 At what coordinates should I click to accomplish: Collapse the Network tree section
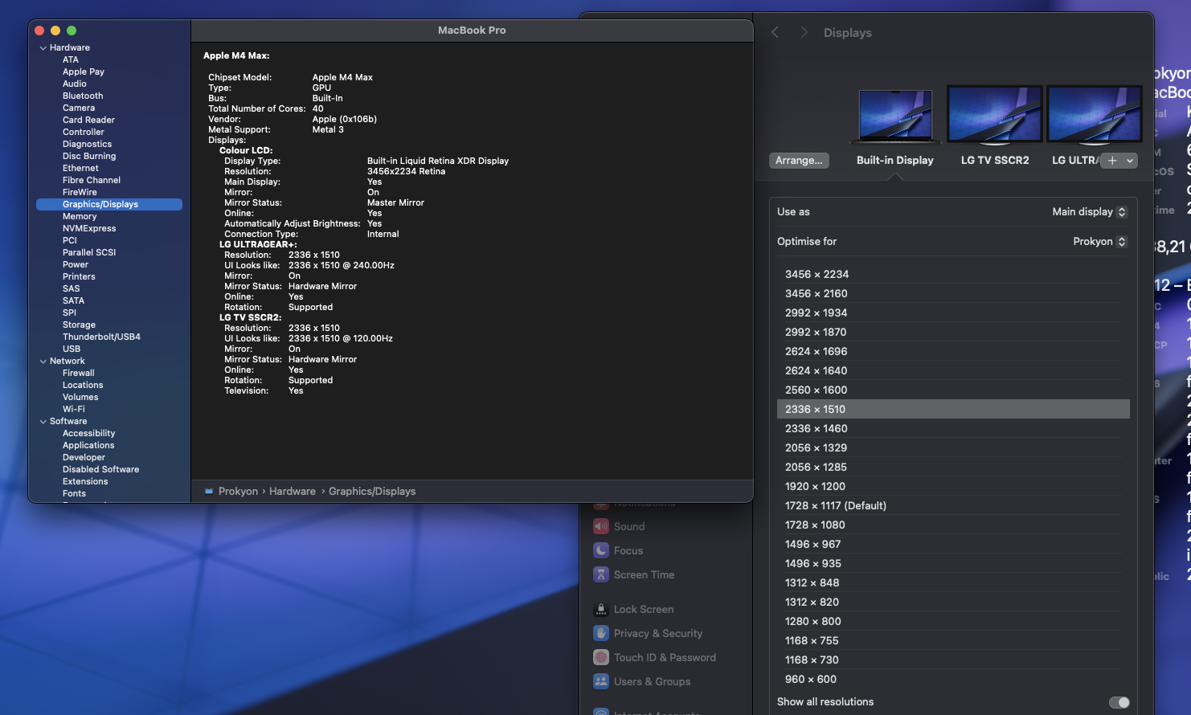[x=43, y=361]
